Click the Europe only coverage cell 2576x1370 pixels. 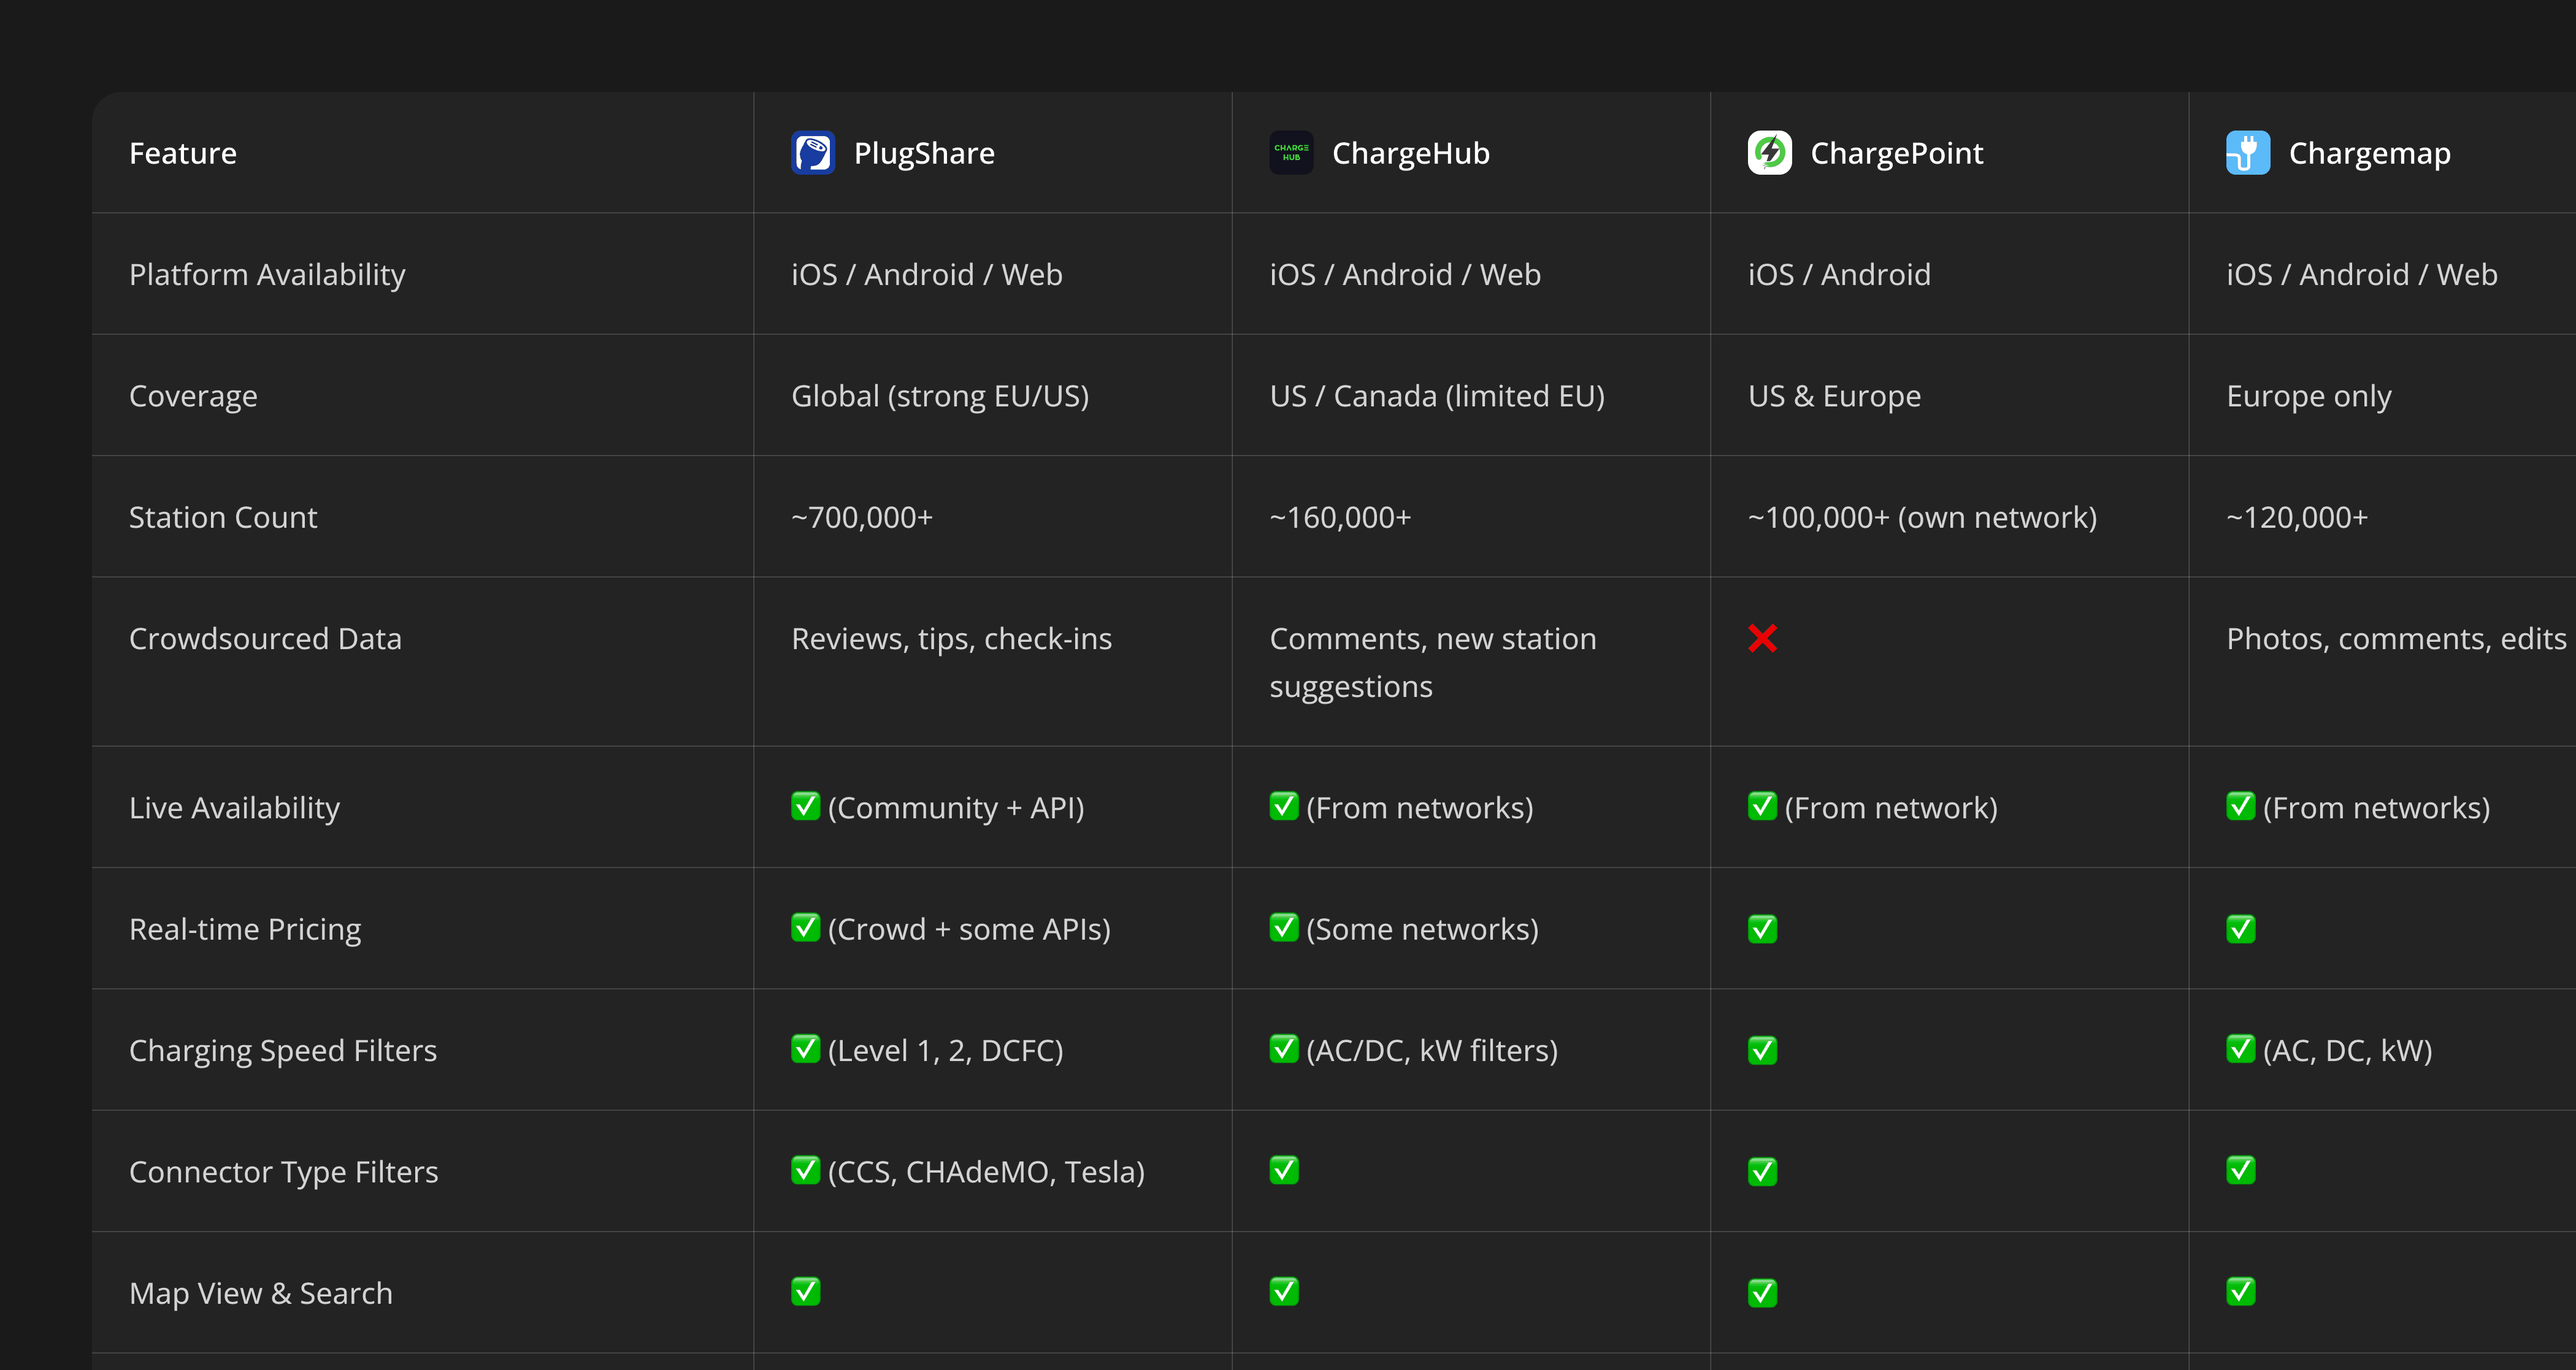2308,396
